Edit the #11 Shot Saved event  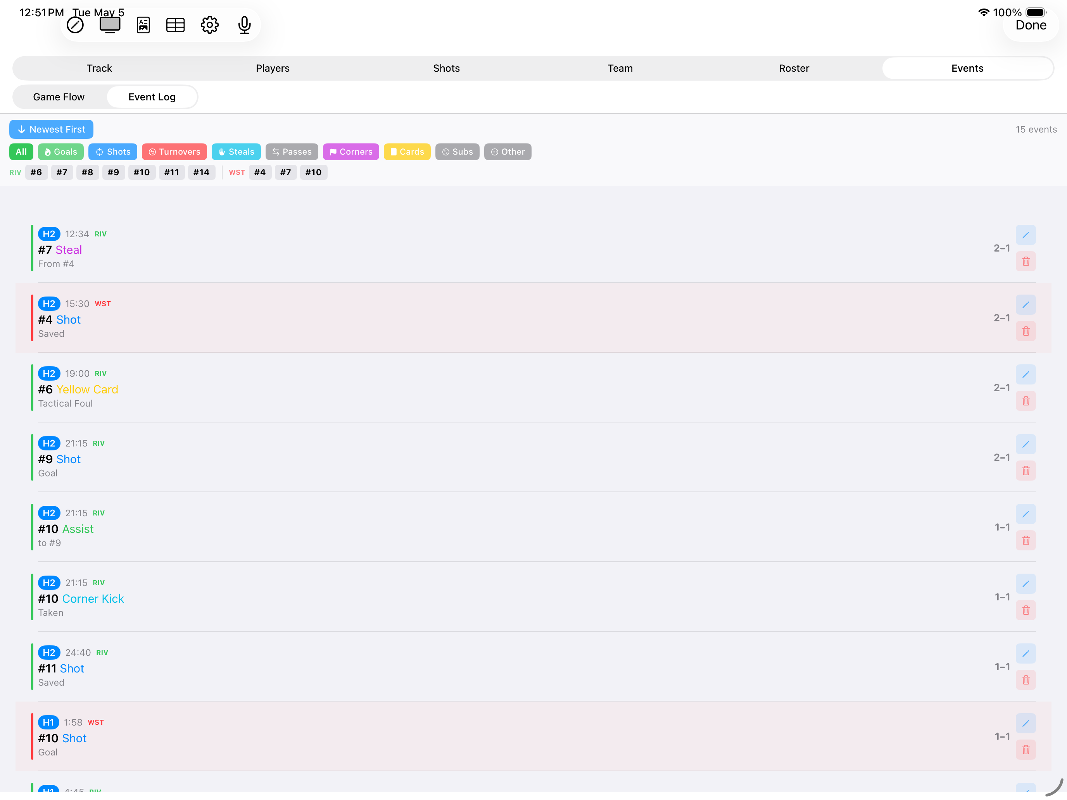(x=1026, y=654)
